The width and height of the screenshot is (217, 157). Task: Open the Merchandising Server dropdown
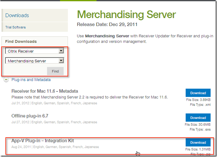tap(35, 61)
